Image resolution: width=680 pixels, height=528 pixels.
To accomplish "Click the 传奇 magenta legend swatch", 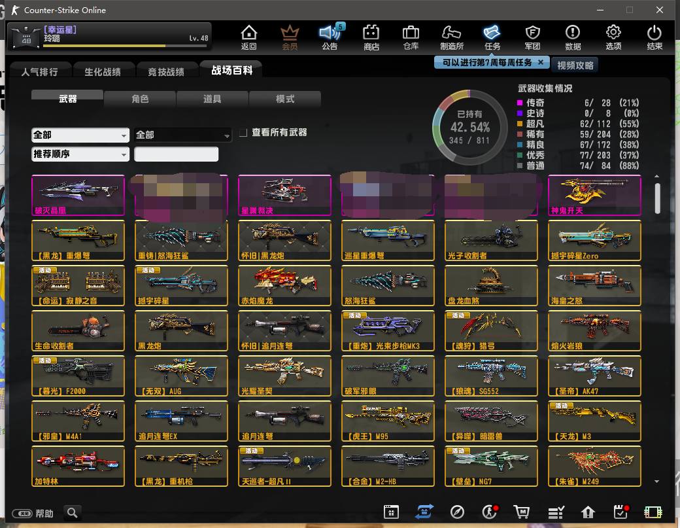I will point(520,103).
